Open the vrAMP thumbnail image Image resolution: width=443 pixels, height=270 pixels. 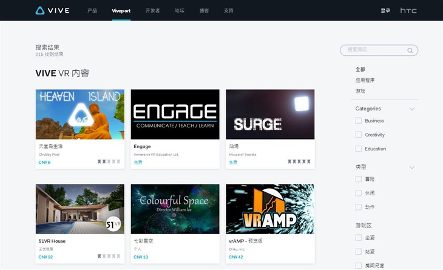point(270,209)
